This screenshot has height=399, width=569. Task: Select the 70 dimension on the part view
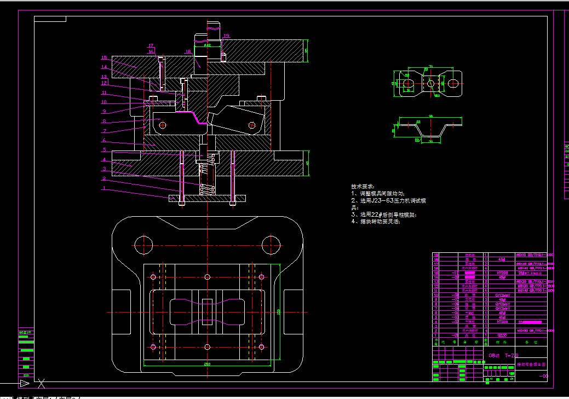pos(431,67)
